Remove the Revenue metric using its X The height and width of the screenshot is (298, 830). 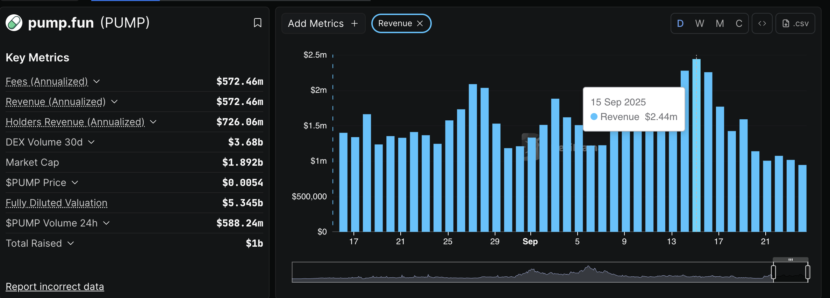pyautogui.click(x=420, y=23)
